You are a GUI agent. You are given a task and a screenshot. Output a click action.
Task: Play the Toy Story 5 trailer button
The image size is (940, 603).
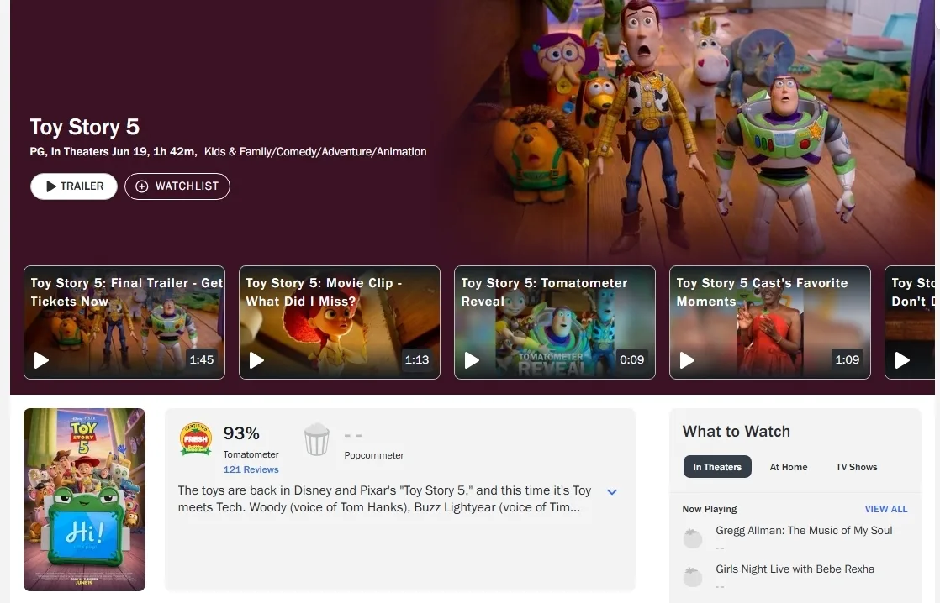coord(74,186)
